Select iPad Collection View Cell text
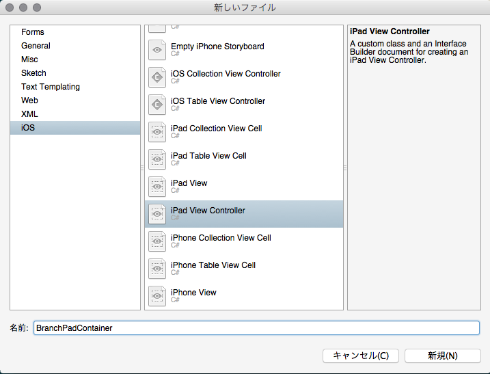 click(216, 129)
